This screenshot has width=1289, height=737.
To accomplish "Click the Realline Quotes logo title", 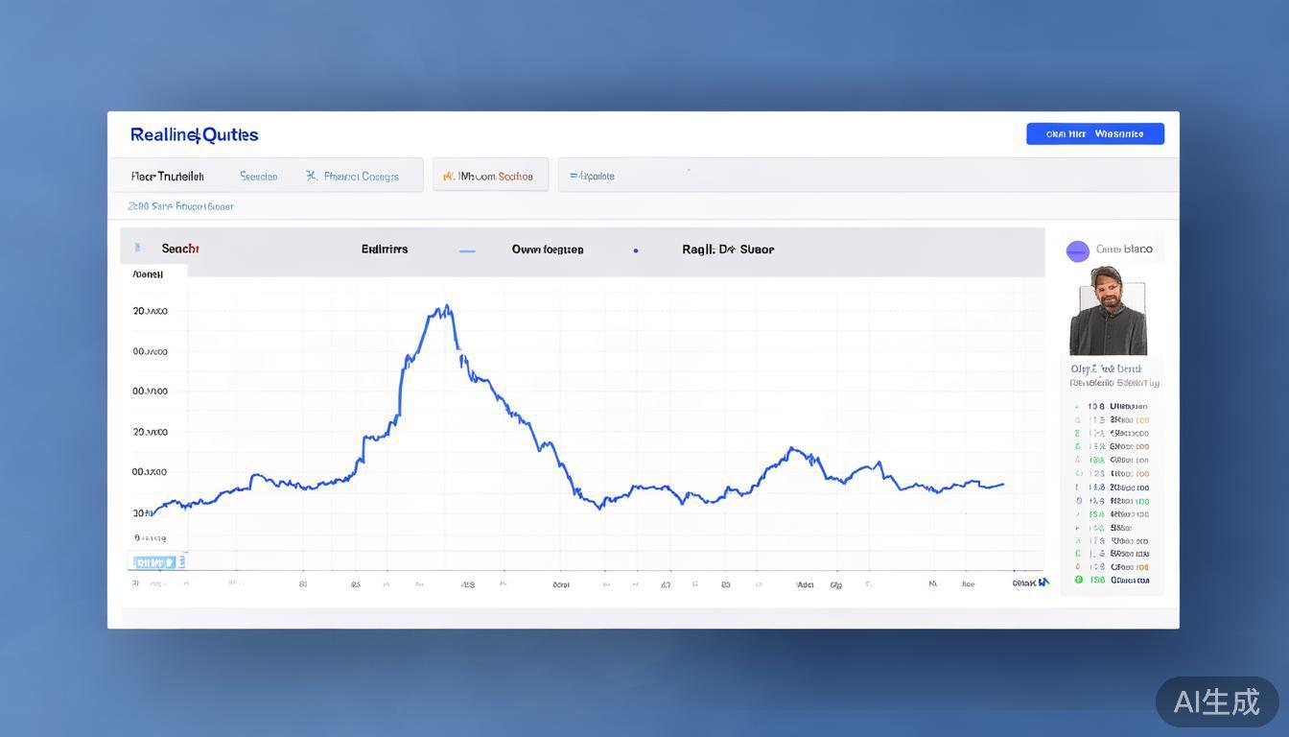I will point(194,135).
